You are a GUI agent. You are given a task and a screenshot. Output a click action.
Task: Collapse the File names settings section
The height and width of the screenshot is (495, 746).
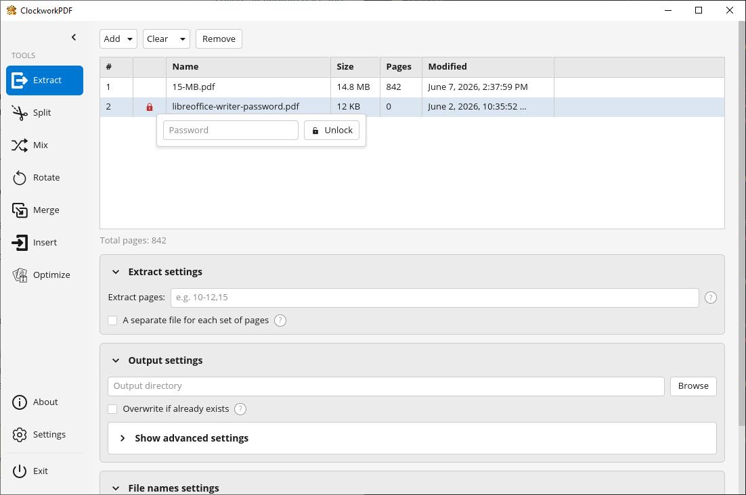click(x=116, y=488)
